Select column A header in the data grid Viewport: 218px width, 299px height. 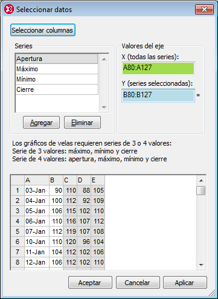tap(37, 180)
